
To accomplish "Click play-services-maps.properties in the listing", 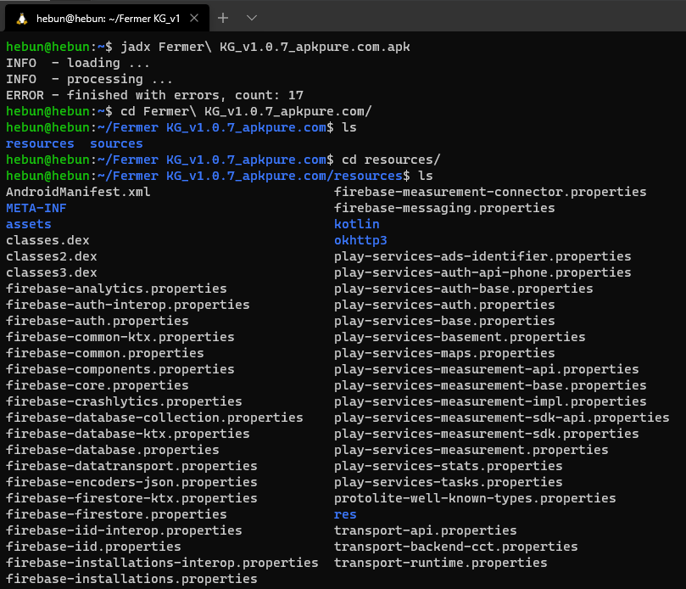I will click(x=444, y=353).
